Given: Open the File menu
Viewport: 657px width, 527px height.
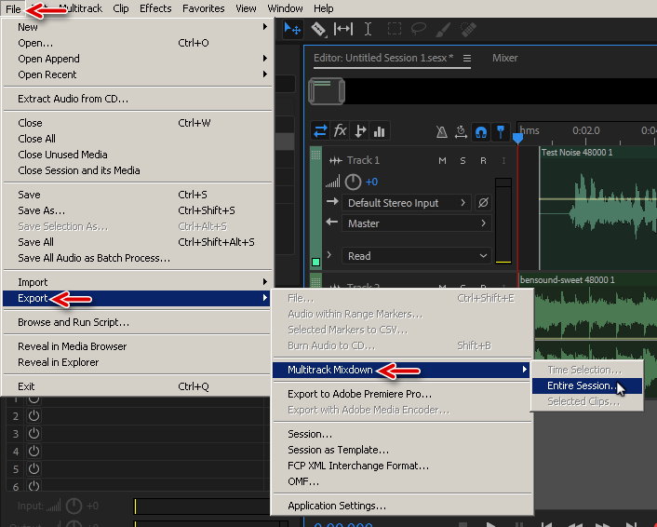Looking at the screenshot, I should coord(13,8).
